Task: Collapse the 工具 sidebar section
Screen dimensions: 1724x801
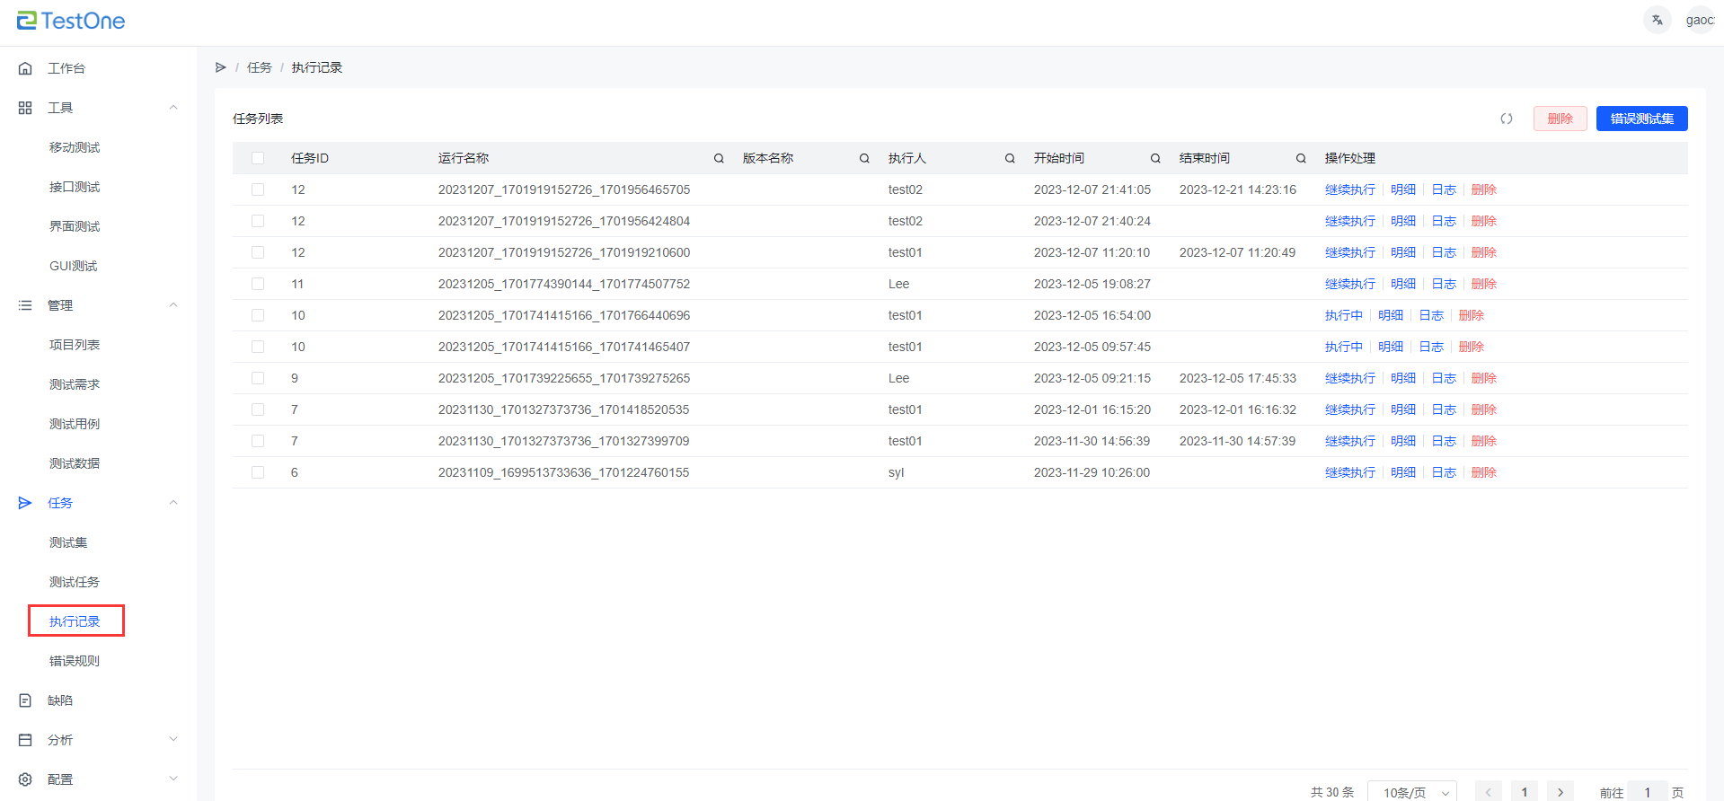Action: click(173, 108)
